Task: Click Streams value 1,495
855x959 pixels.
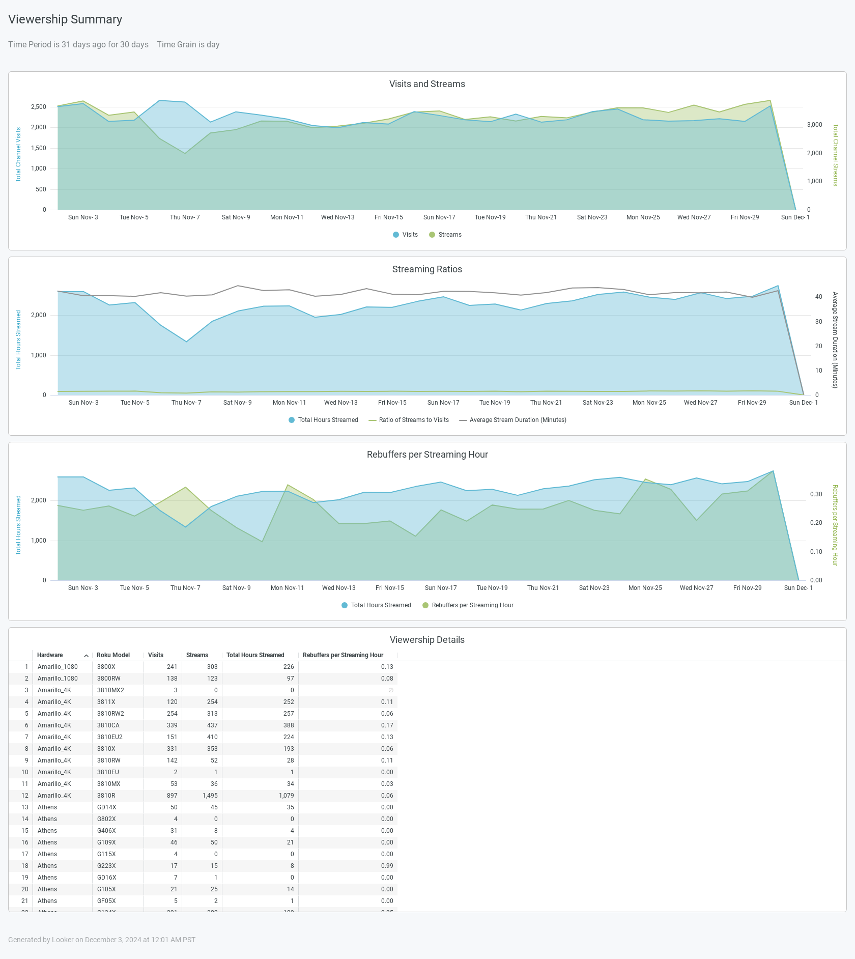Action: [210, 796]
